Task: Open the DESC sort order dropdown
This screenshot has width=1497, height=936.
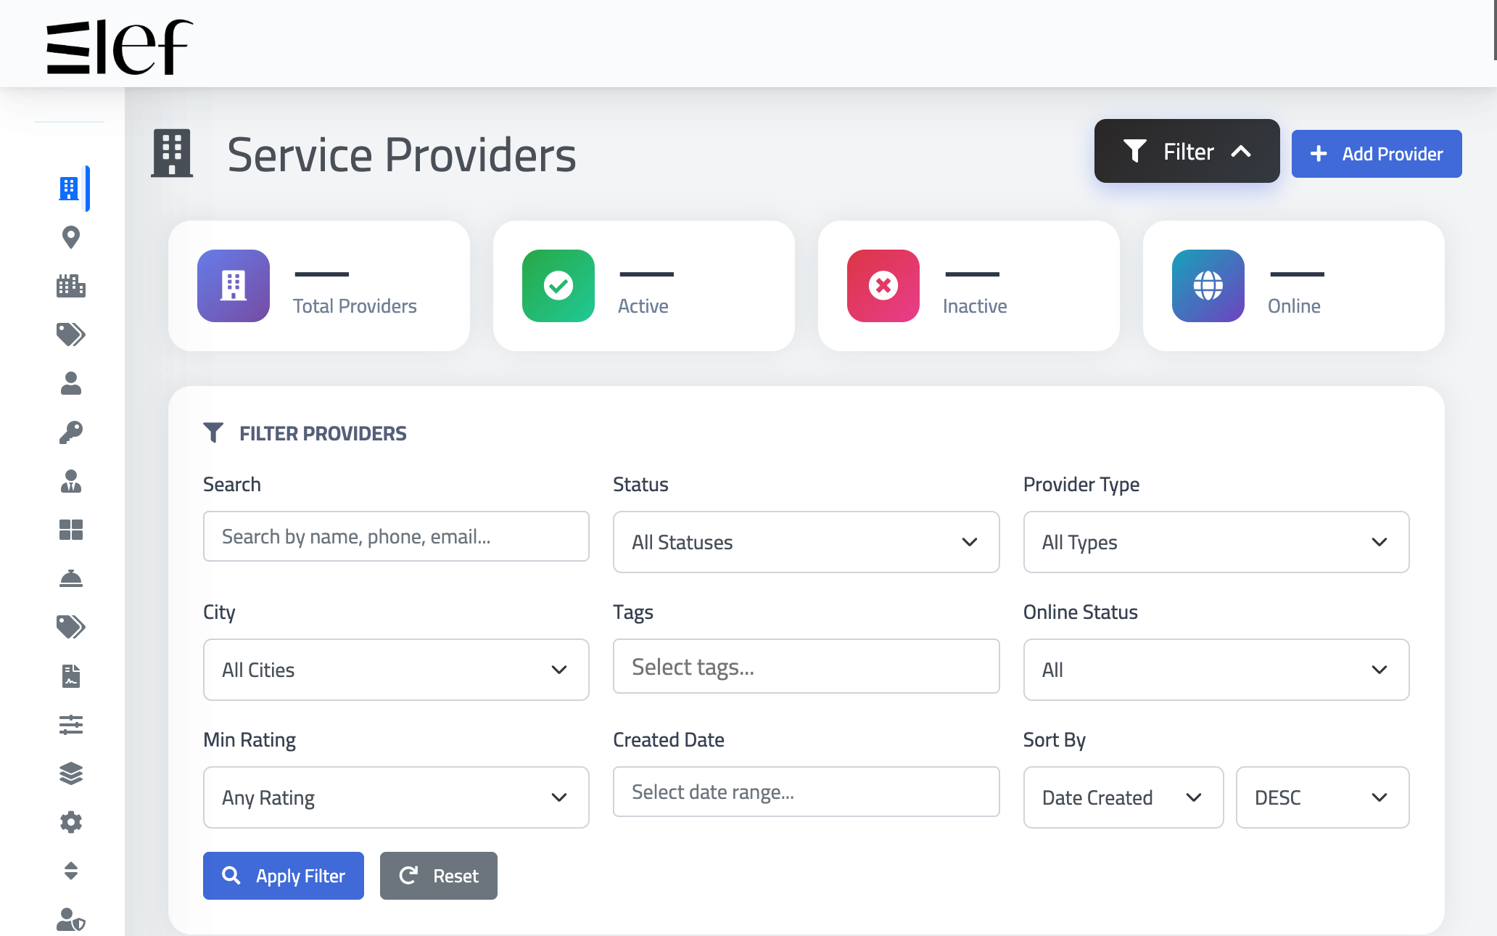Action: [x=1322, y=797]
